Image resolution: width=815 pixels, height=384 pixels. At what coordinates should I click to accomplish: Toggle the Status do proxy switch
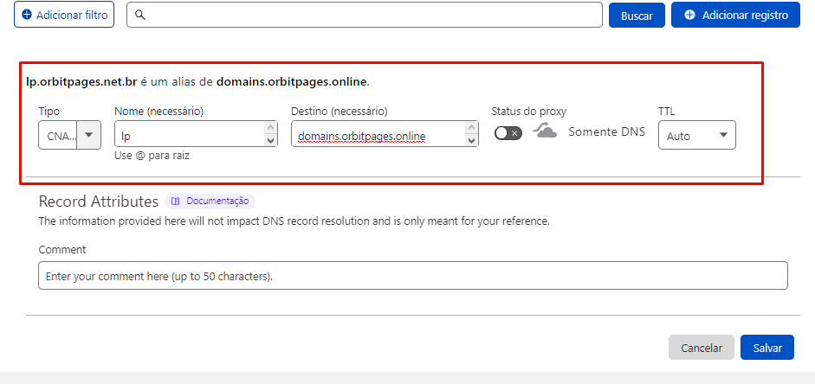click(508, 133)
